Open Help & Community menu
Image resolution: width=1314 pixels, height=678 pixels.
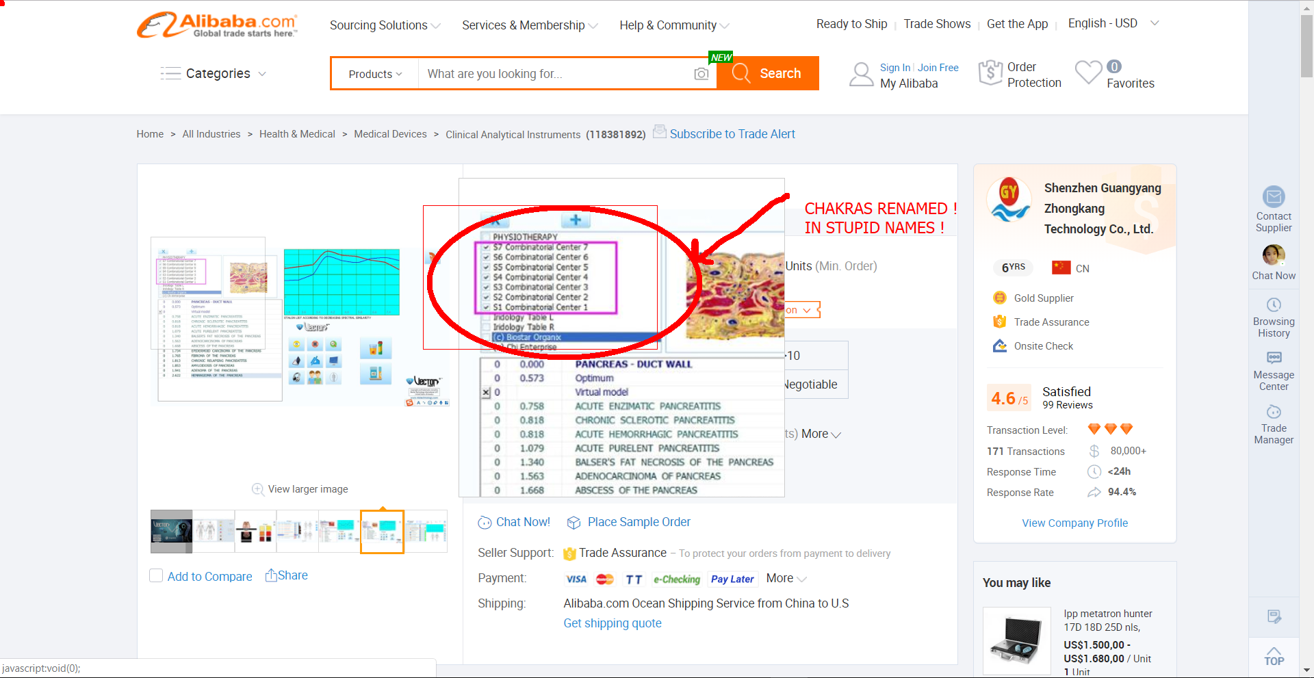click(x=674, y=25)
